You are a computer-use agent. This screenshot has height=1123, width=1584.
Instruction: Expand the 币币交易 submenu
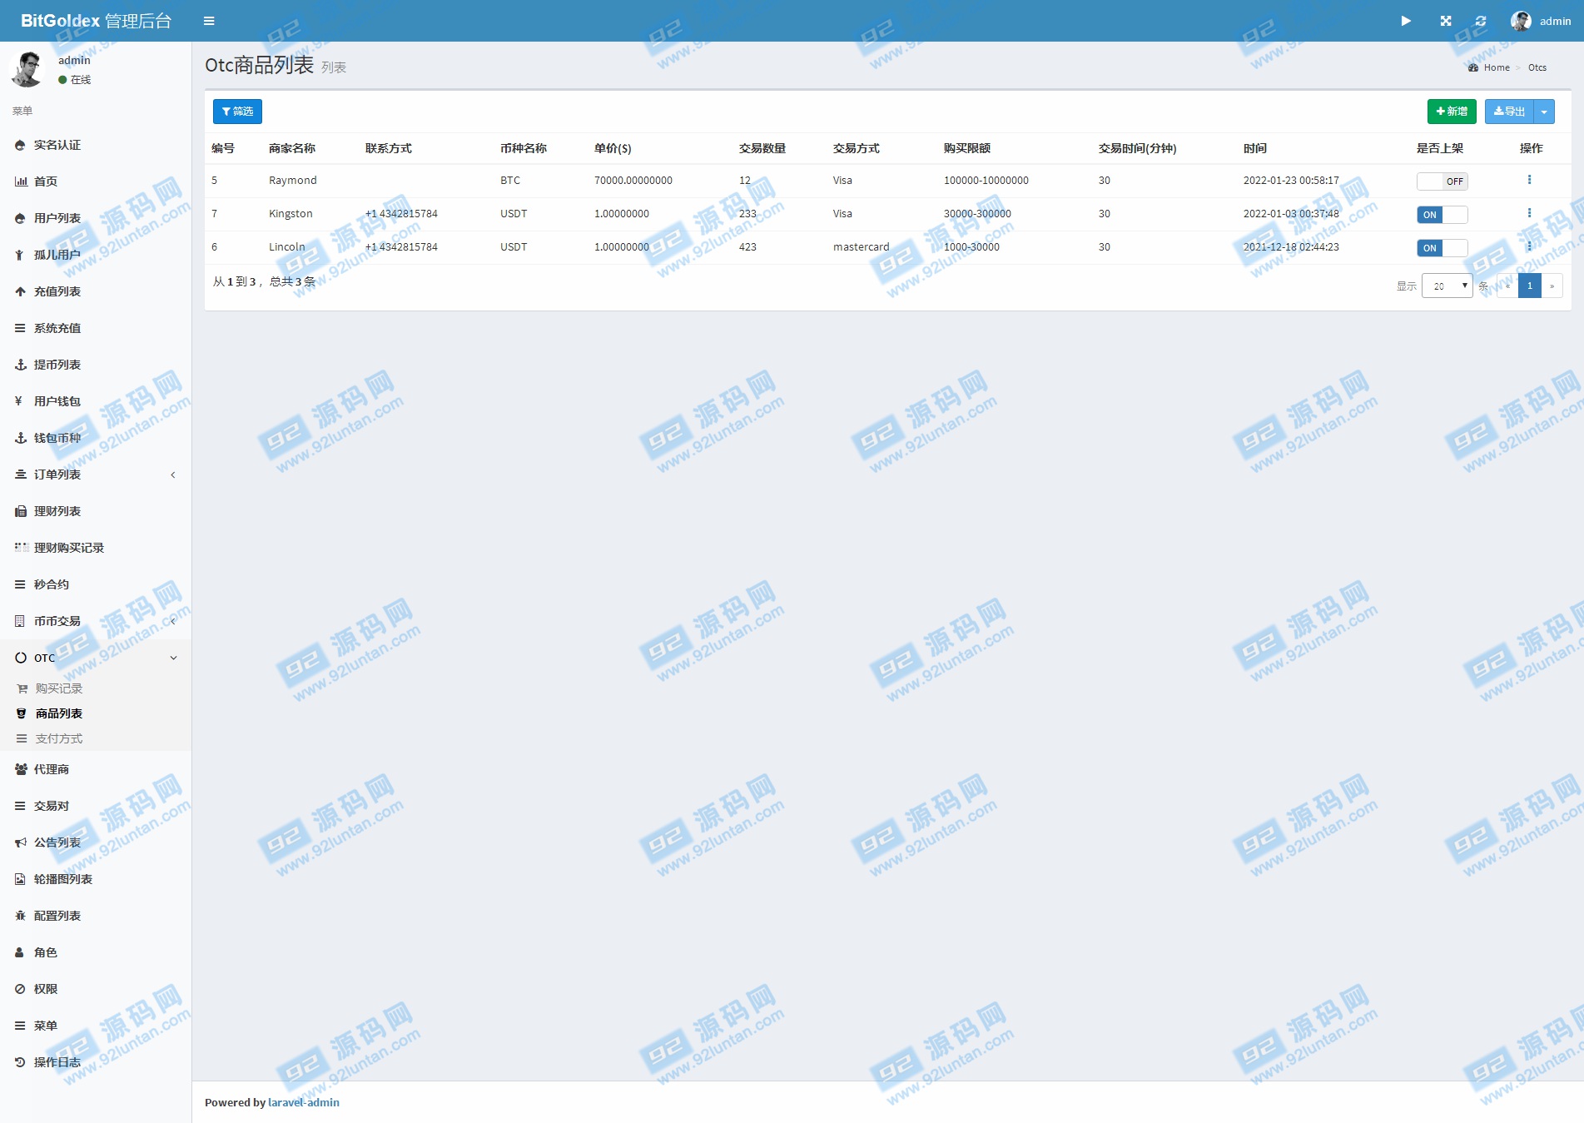(x=96, y=621)
